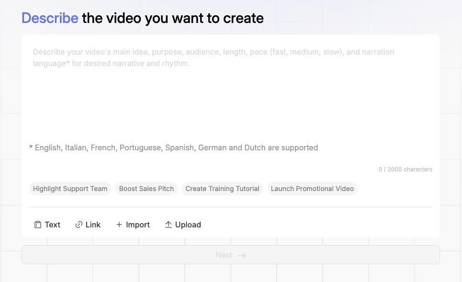The image size is (462, 282).
Task: Click the chain link icon
Action: click(79, 225)
